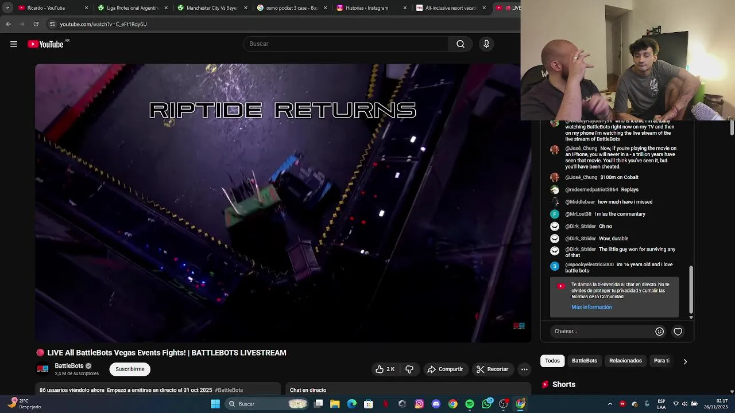Open the BattleBots channel name link
Viewport: 735px width, 413px height.
tap(69, 366)
